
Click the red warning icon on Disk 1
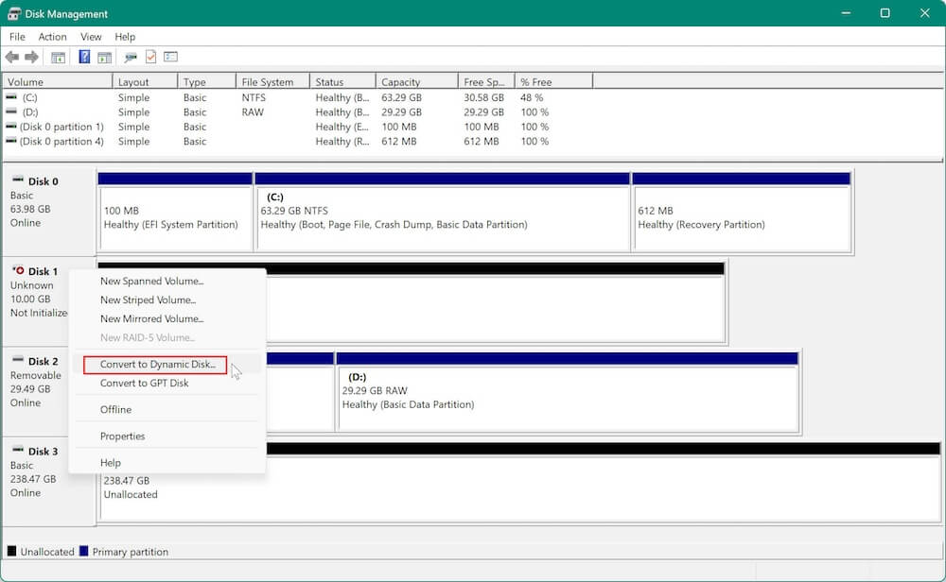[21, 271]
